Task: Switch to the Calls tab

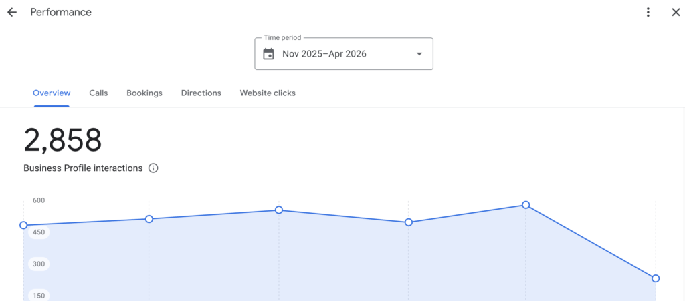Action: coord(98,93)
